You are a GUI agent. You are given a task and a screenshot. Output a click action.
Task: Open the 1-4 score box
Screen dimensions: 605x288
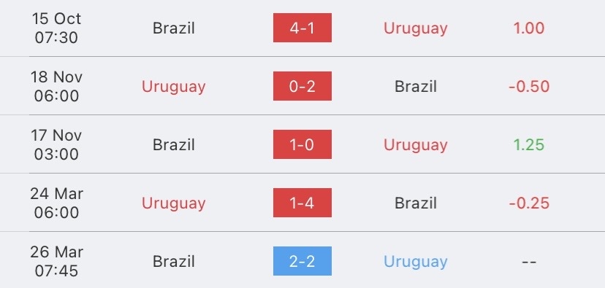302,203
